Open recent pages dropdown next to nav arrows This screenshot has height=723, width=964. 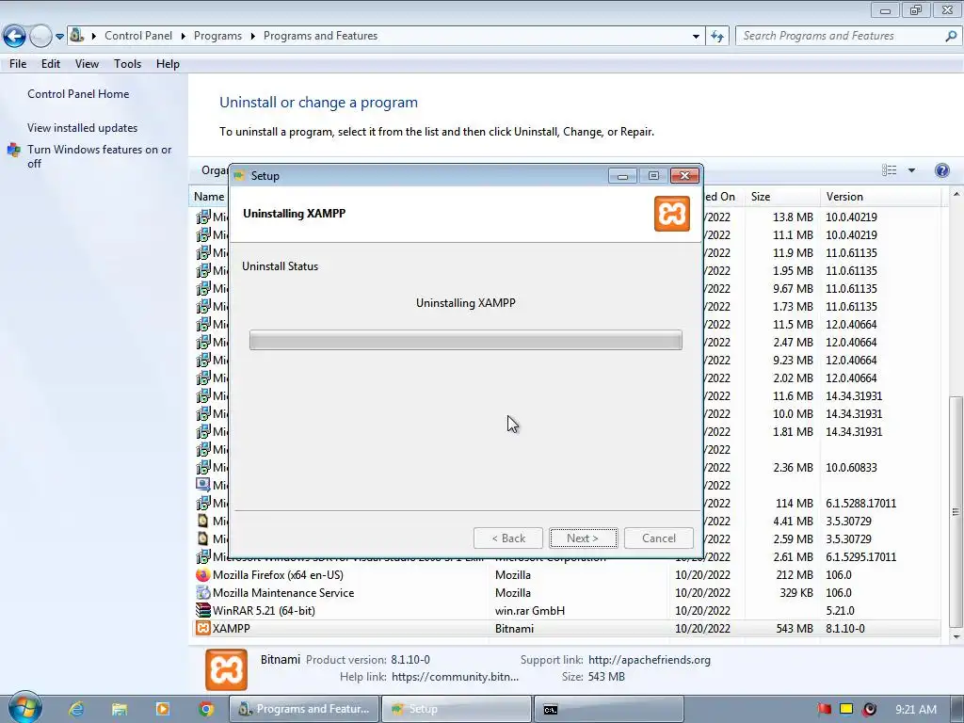coord(59,37)
